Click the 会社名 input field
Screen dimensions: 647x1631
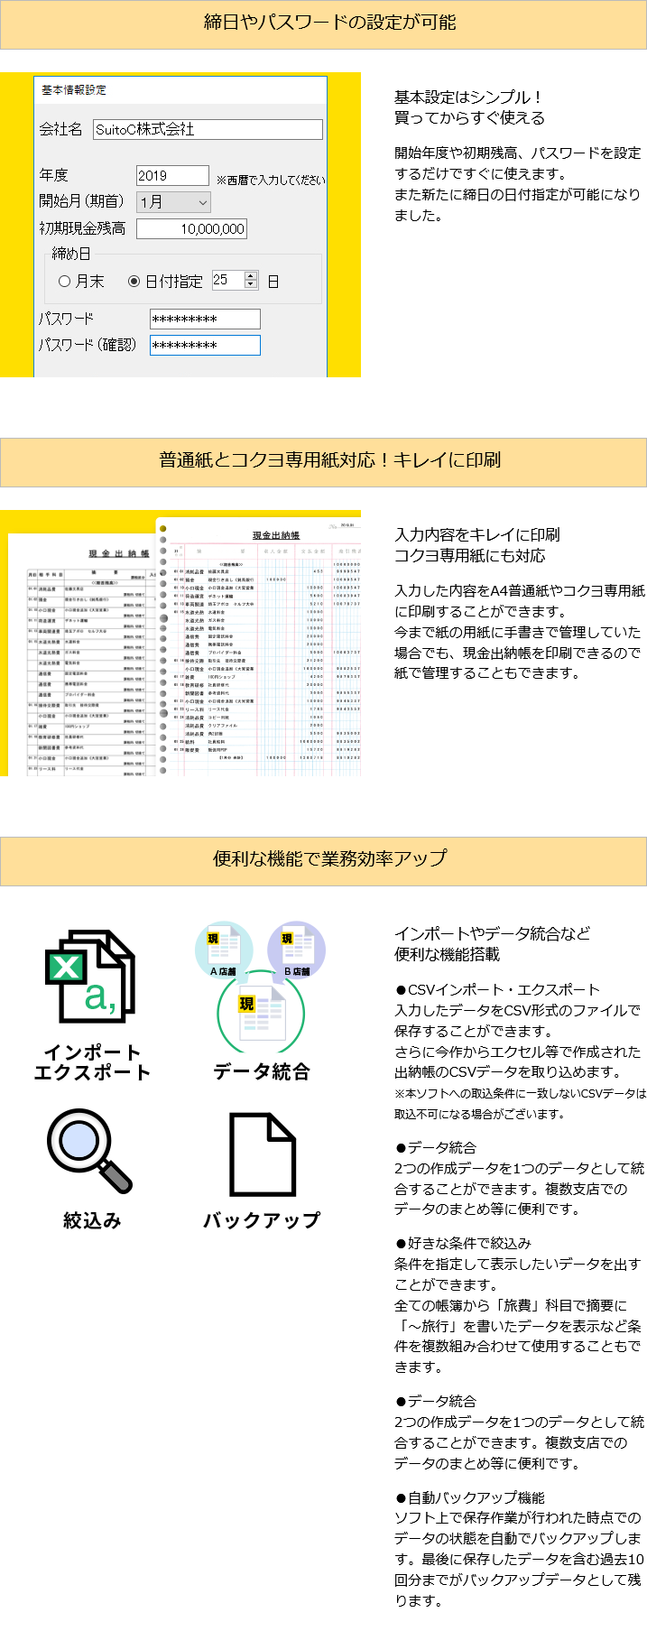coord(208,129)
